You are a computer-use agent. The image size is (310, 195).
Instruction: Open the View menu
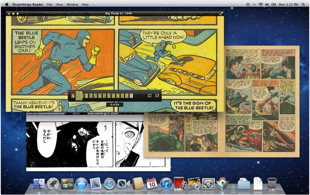pos(59,4)
